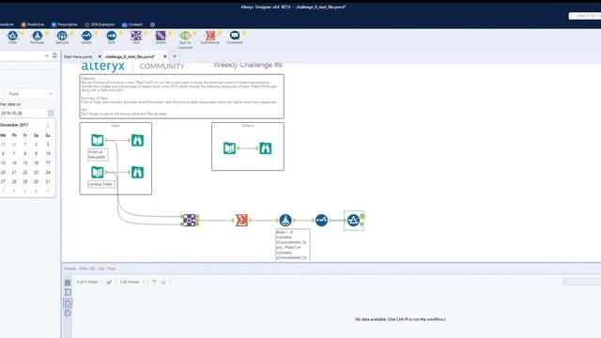Viewport: 601px width, 338px height.
Task: Favorite the Sort tool with its star
Action: click(121, 34)
